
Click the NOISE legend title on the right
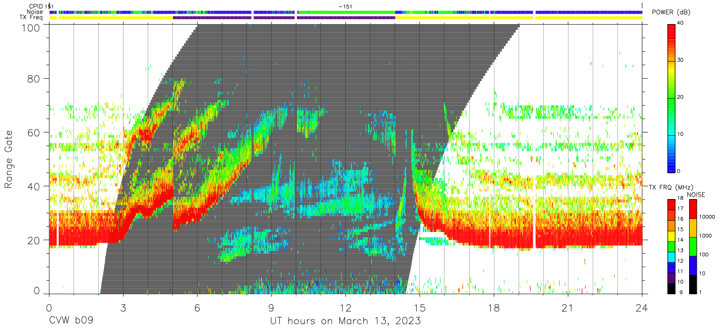[696, 194]
